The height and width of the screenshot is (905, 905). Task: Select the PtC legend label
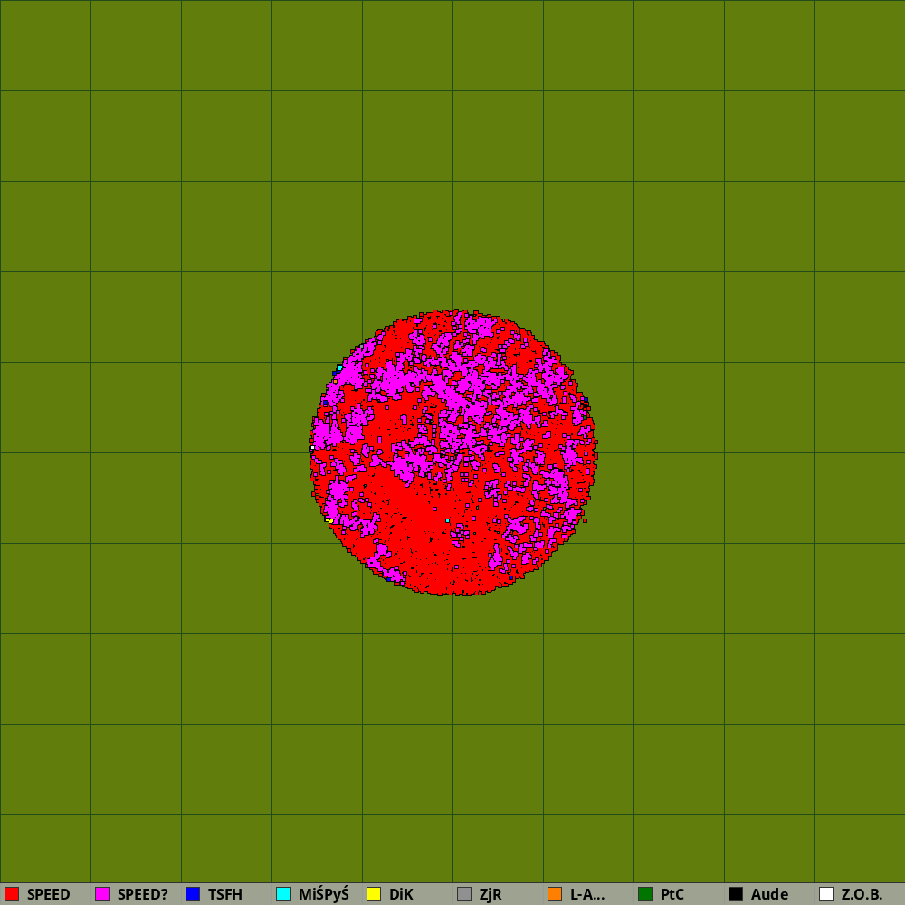click(x=672, y=895)
